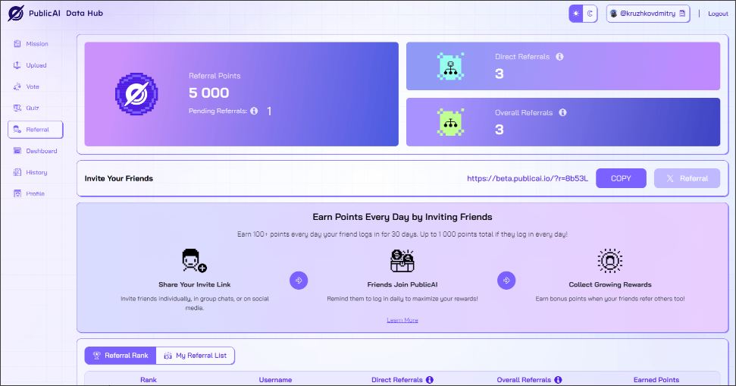Click the Overall Referrals green icon
This screenshot has width=736, height=386.
(x=450, y=122)
